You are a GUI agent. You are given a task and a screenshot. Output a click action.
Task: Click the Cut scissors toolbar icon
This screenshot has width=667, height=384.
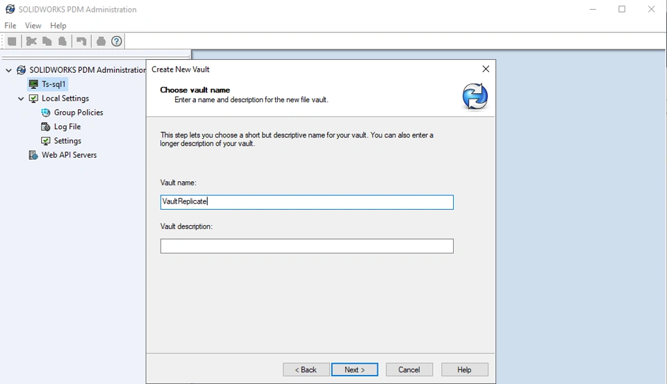31,41
